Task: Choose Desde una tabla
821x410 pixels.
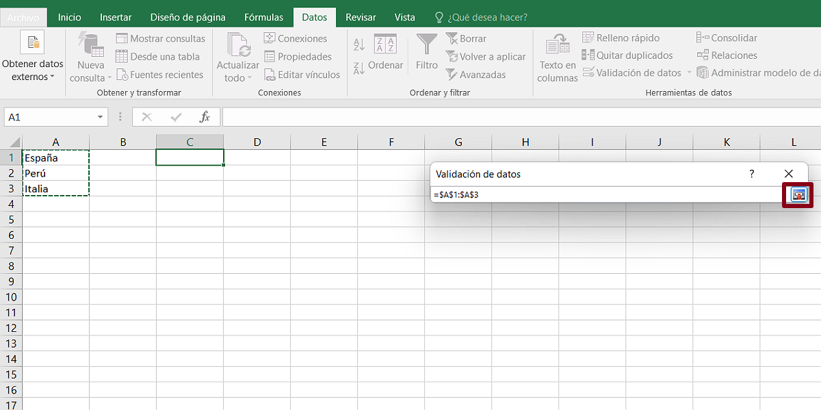Action: pos(157,57)
